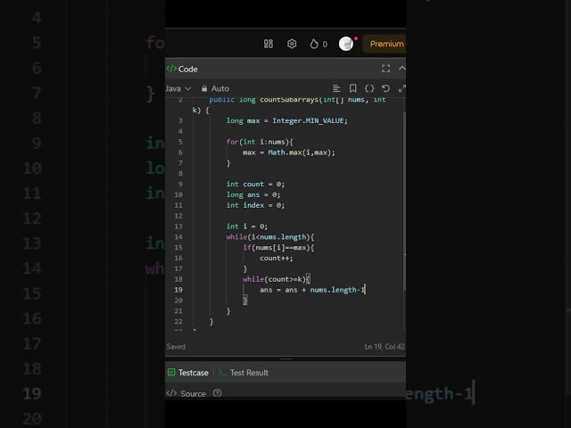Click the 'for(int i:nums){' line

[x=260, y=142]
